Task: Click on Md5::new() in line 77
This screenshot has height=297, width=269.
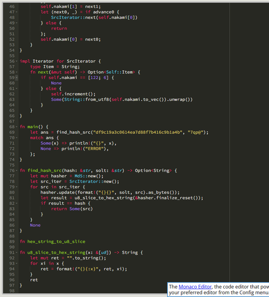Action: click(89, 176)
